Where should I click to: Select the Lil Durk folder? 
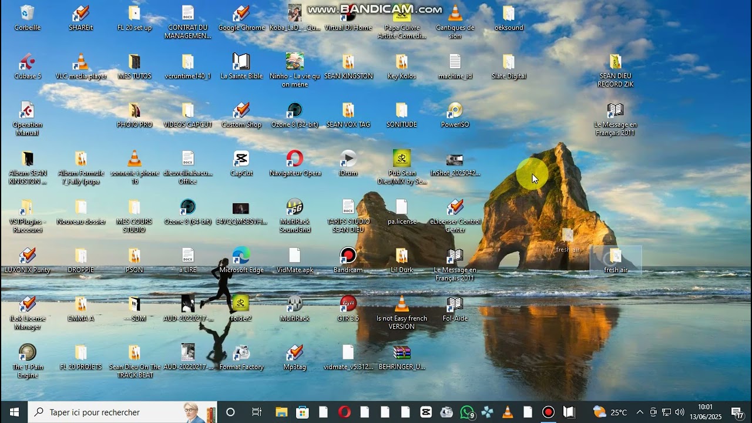point(402,260)
